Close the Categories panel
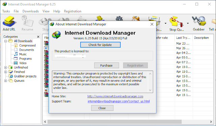 coord(38,37)
